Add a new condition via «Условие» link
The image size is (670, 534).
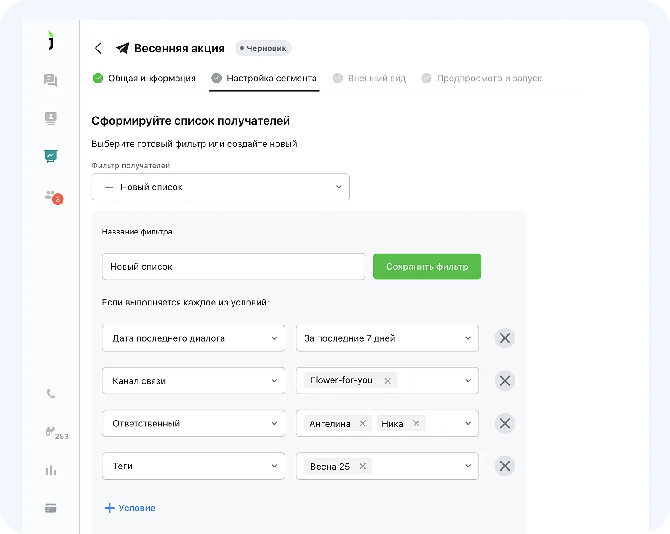click(x=130, y=508)
